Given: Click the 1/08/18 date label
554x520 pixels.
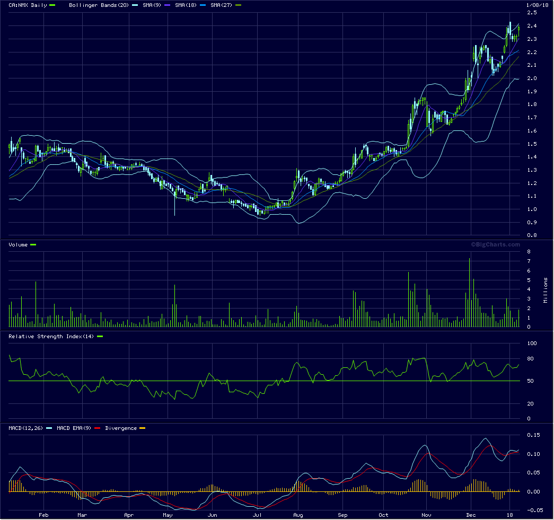Looking at the screenshot, I should (536, 5).
